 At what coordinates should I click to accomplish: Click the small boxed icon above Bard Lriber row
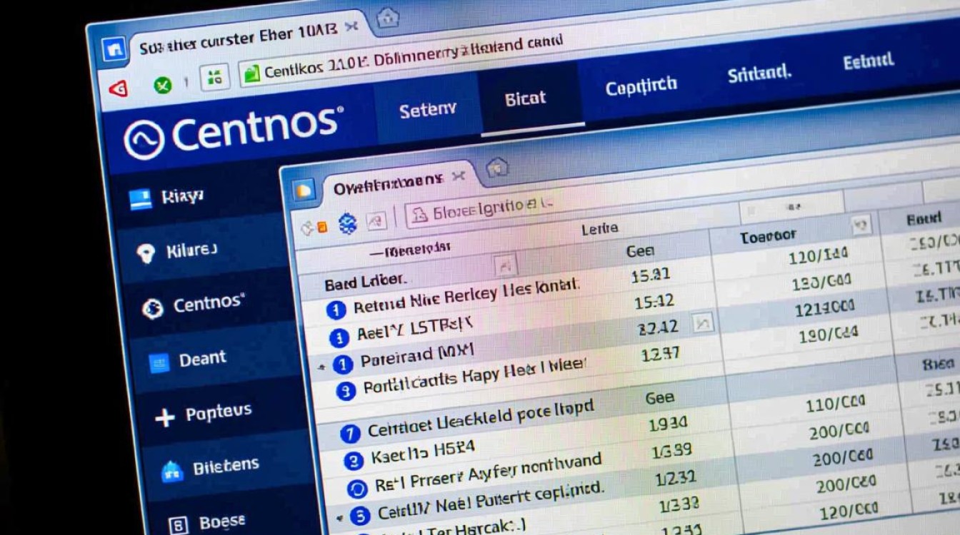coord(504,265)
